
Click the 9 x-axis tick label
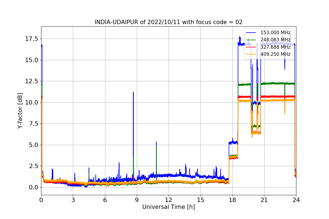pos(137,200)
